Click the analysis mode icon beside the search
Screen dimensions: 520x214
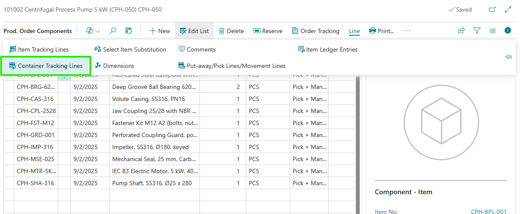pyautogui.click(x=128, y=31)
